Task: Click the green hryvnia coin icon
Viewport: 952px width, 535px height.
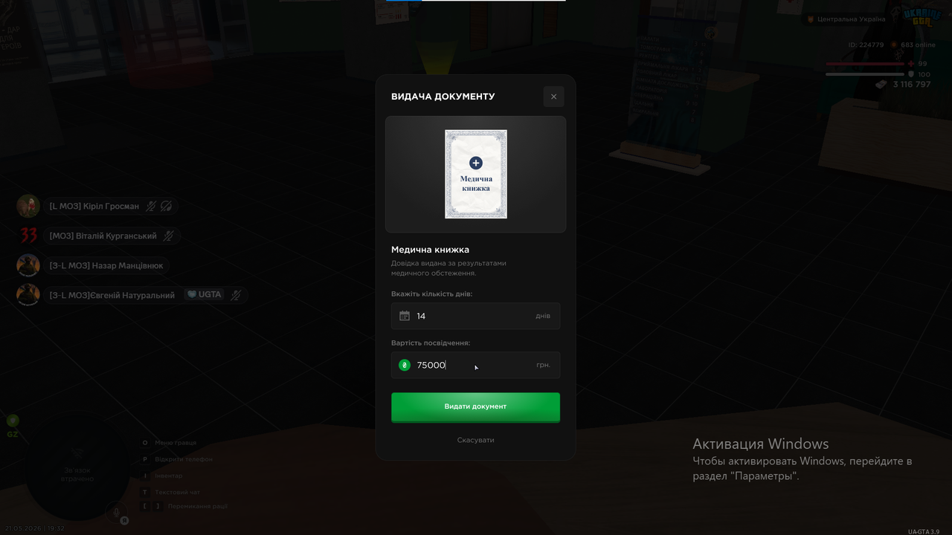Action: click(405, 365)
